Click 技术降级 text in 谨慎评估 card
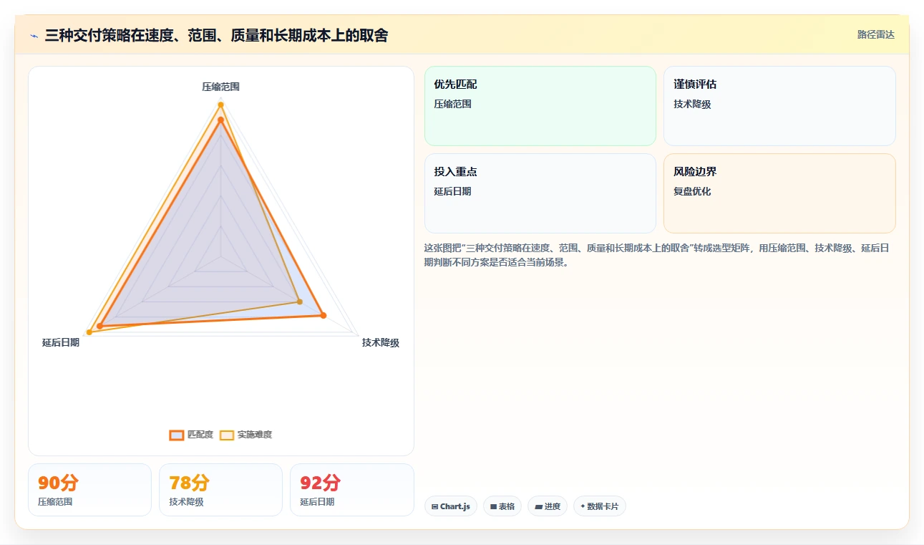The width and height of the screenshot is (924, 545). tap(692, 104)
